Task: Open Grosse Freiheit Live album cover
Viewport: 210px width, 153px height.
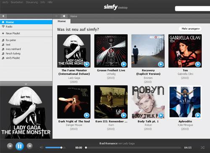Action: [x=111, y=51]
